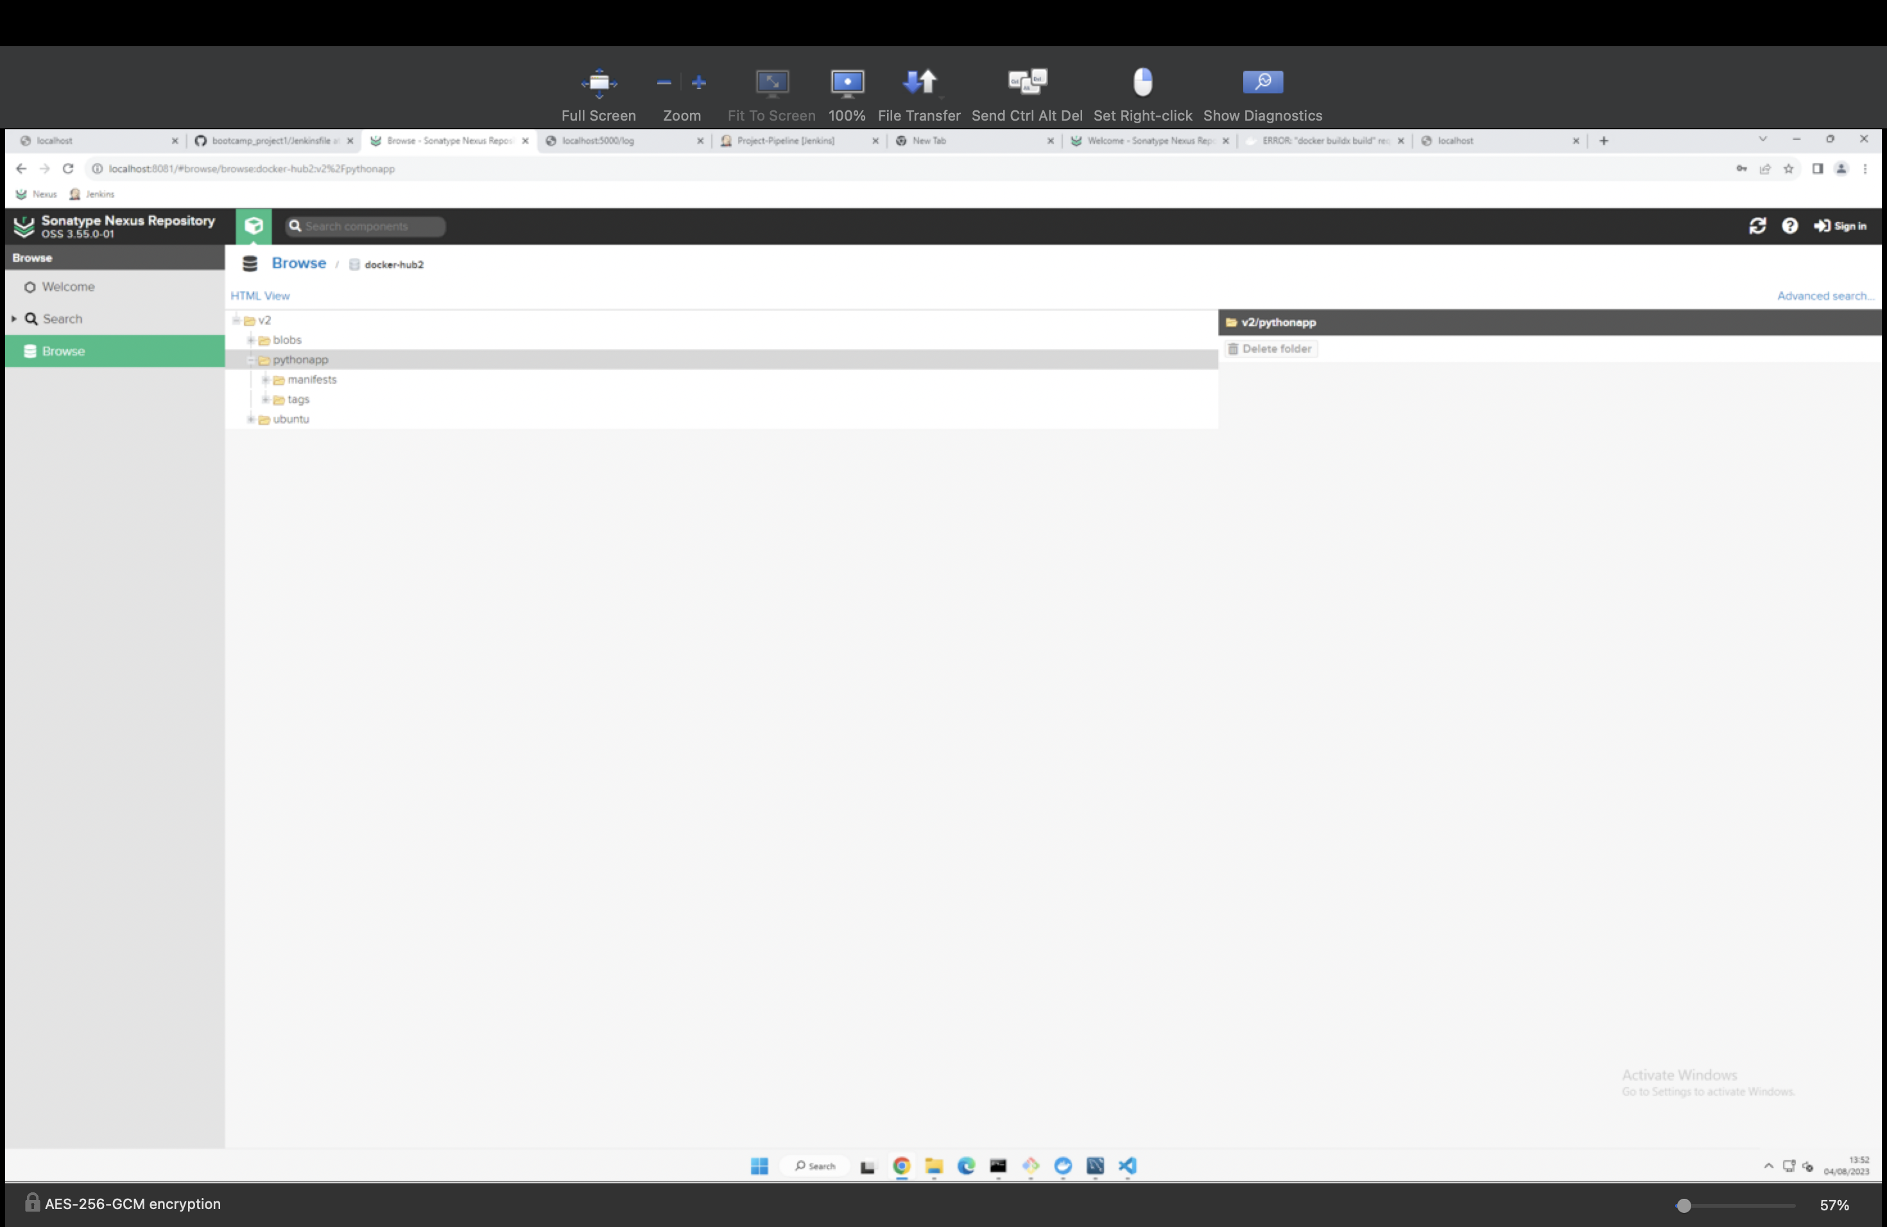1887x1227 pixels.
Task: Click the Delete folder button
Action: point(1270,348)
